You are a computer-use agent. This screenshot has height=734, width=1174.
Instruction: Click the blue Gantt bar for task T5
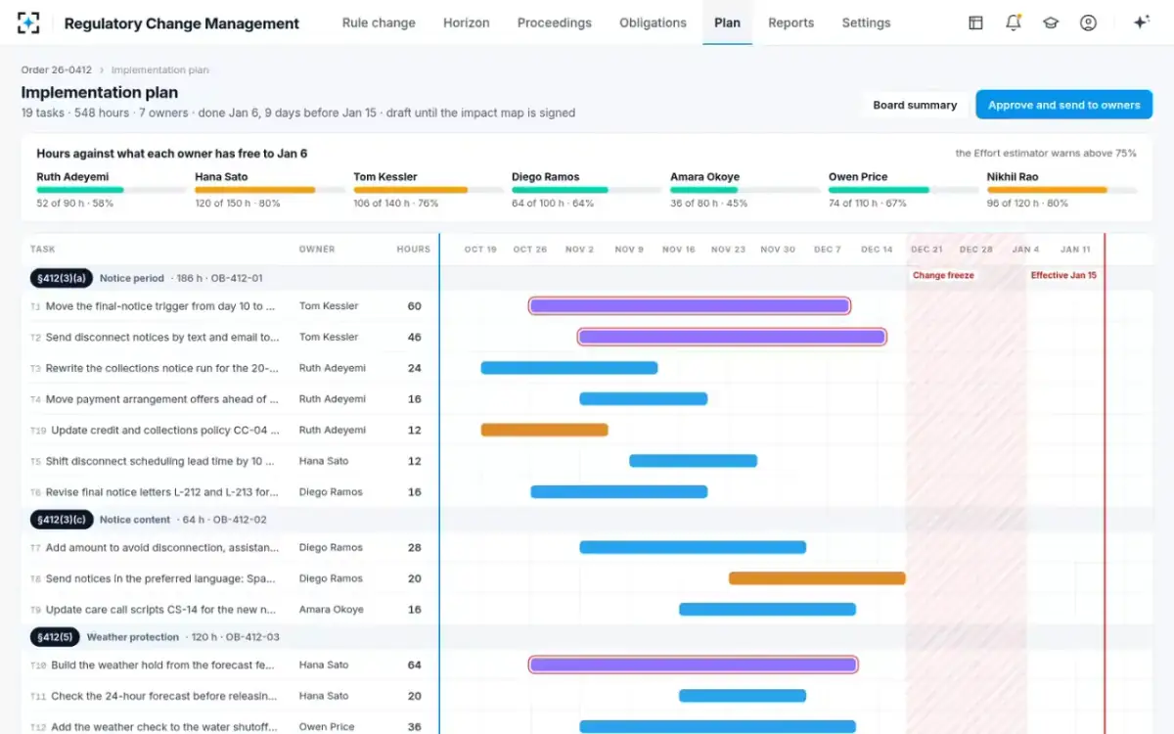click(x=694, y=461)
